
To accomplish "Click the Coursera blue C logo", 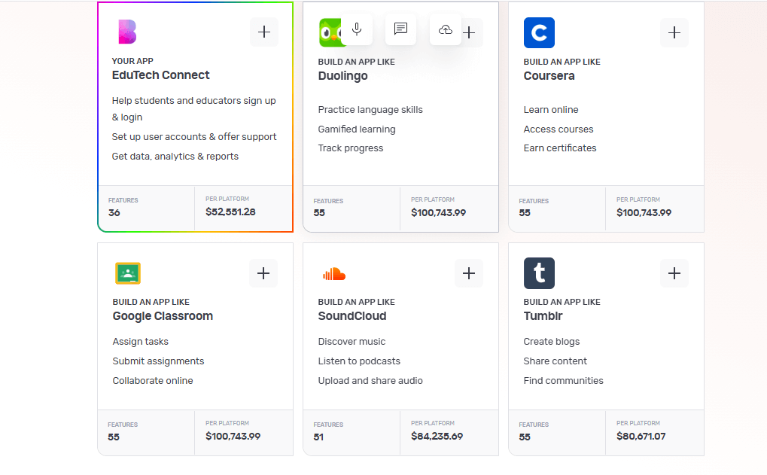I will (x=539, y=33).
